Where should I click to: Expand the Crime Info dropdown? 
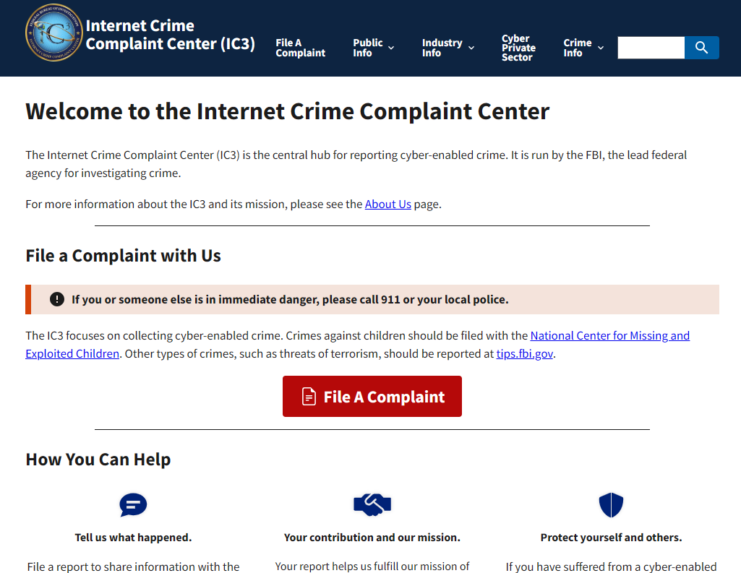[x=583, y=48]
